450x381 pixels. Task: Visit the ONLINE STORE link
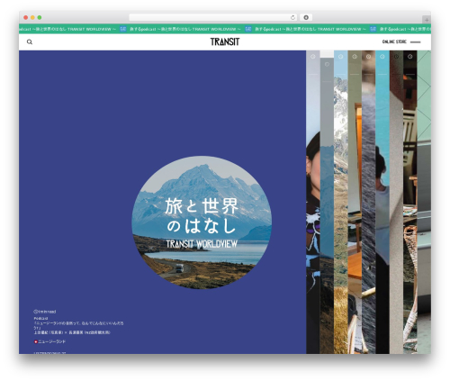click(394, 41)
